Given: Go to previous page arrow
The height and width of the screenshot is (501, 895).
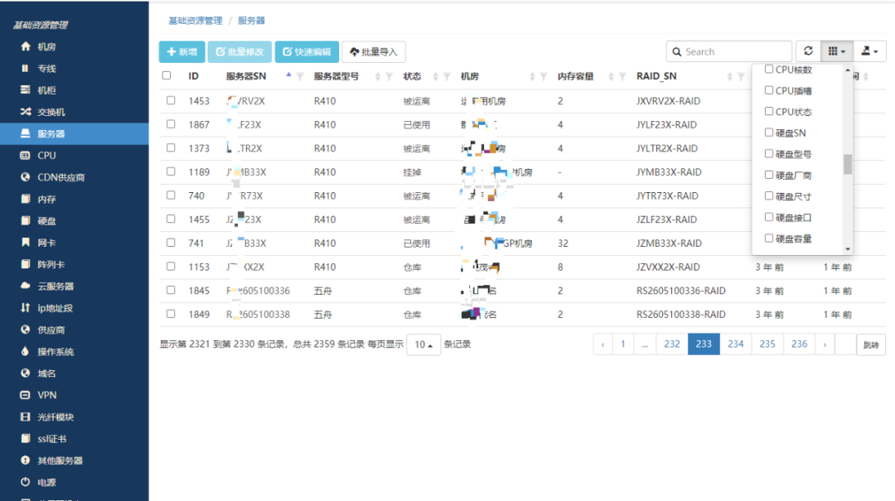Looking at the screenshot, I should pyautogui.click(x=602, y=344).
